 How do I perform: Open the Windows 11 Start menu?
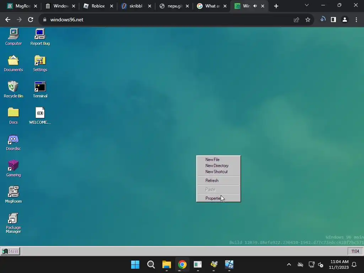pos(135,264)
